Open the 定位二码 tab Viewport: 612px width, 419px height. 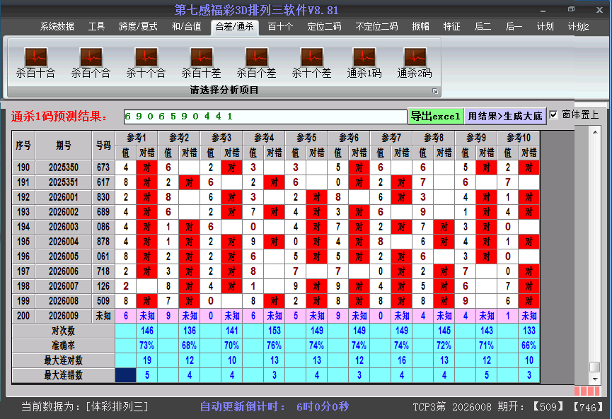coord(324,27)
